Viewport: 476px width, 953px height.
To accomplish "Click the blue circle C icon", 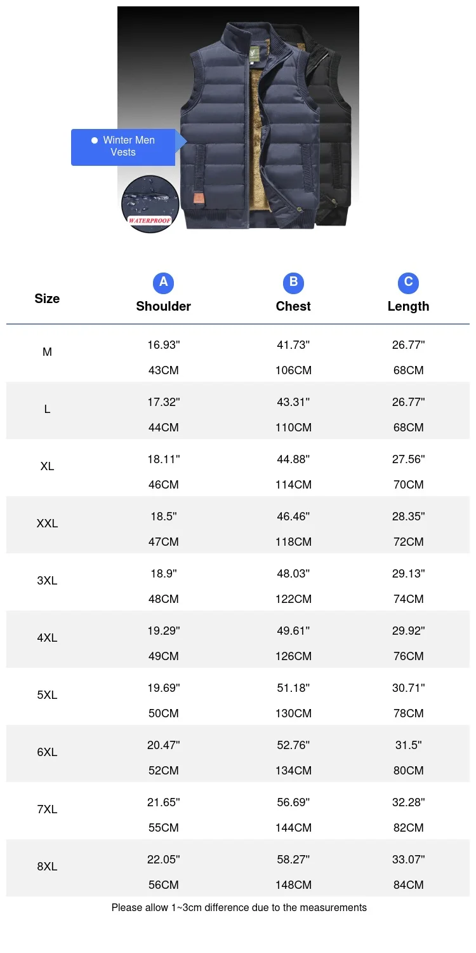I will pos(408,282).
